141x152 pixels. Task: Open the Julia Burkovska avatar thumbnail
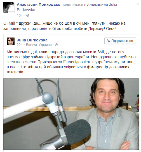click(x=11, y=41)
